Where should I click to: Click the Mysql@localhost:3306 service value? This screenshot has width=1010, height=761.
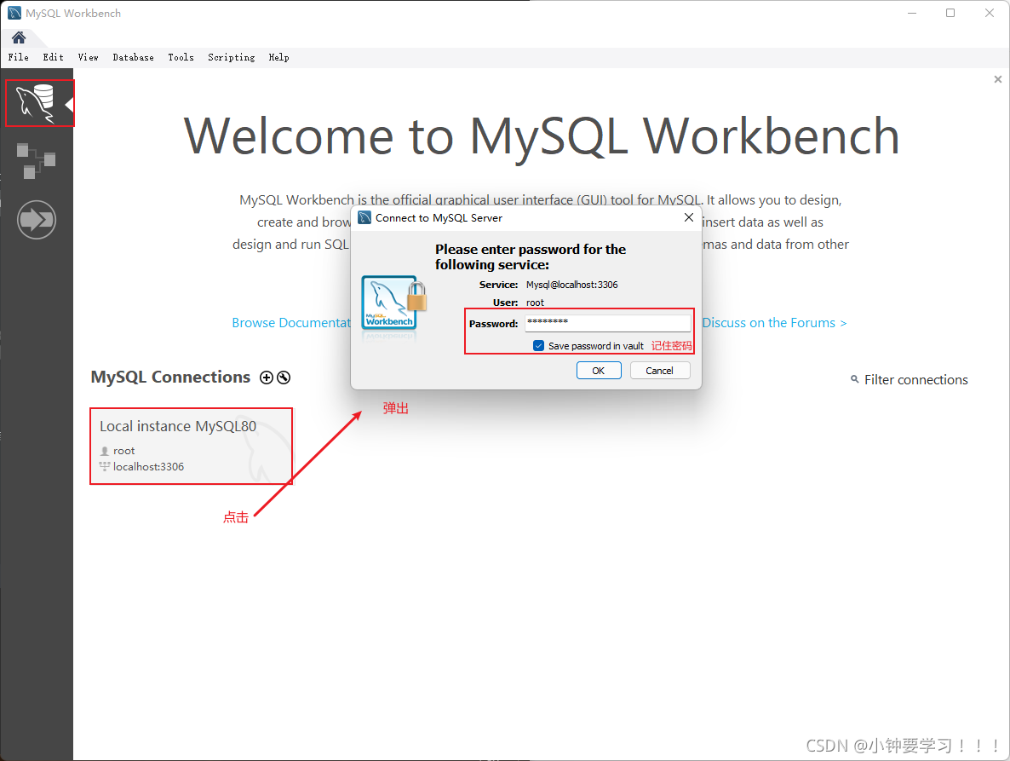coord(572,285)
